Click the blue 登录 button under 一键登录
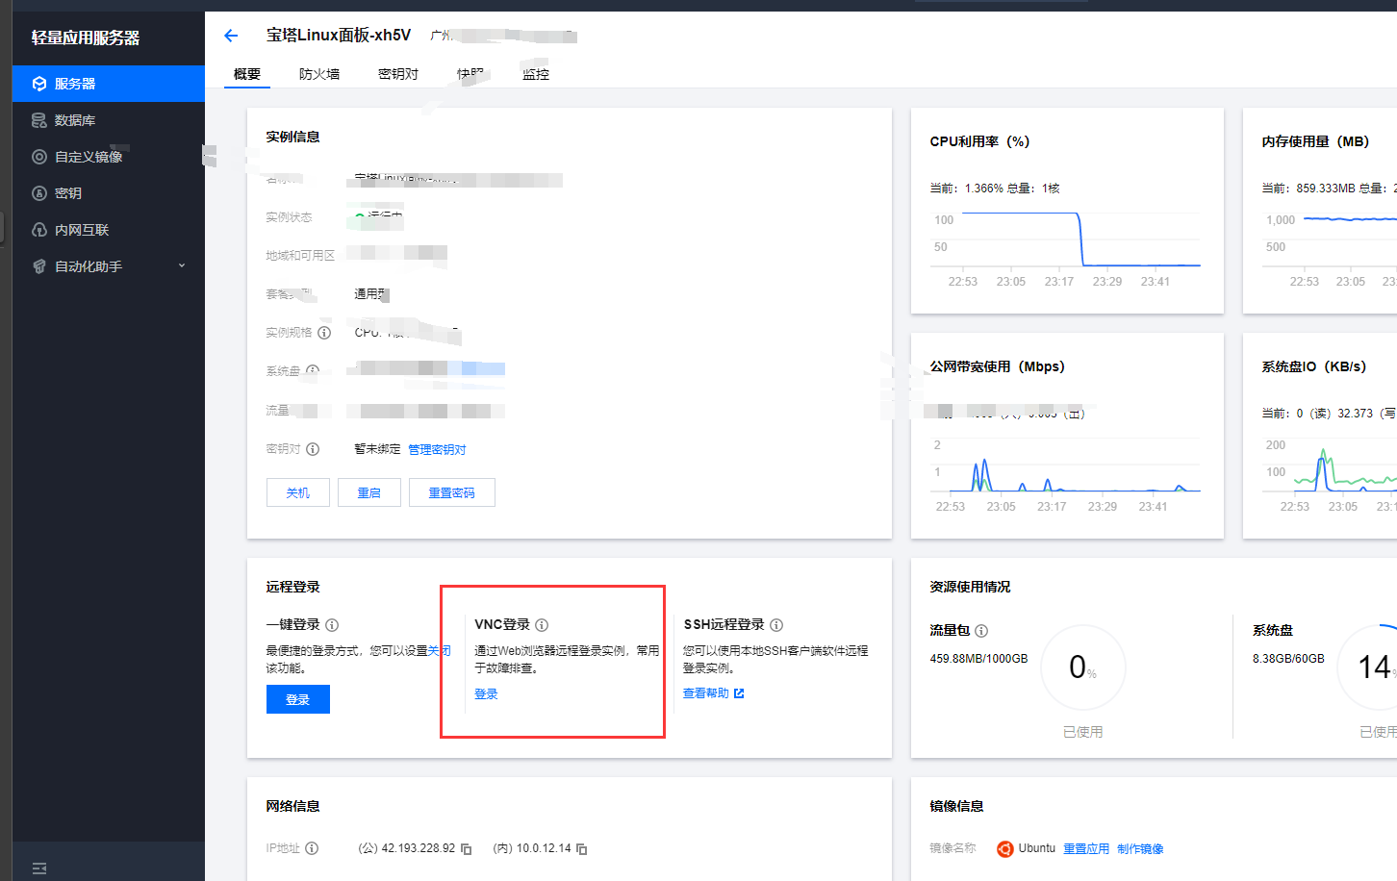Screen dimensions: 1397x881 pyautogui.click(x=298, y=699)
